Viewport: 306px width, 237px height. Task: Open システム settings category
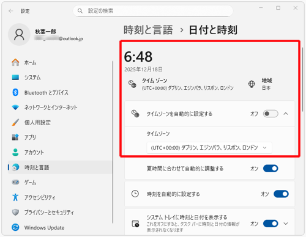click(60, 78)
